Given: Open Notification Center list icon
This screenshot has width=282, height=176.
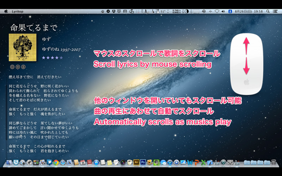Looking at the screenshot, I should 275,11.
